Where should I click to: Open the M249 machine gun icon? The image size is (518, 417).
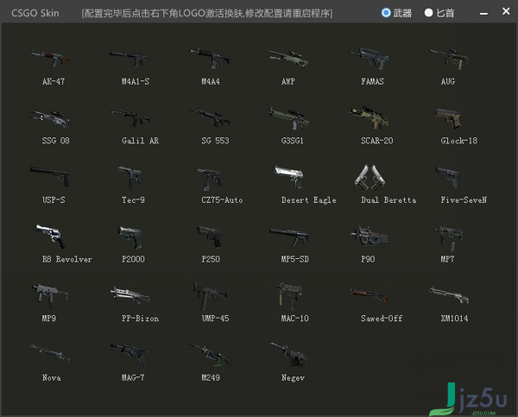(x=210, y=354)
